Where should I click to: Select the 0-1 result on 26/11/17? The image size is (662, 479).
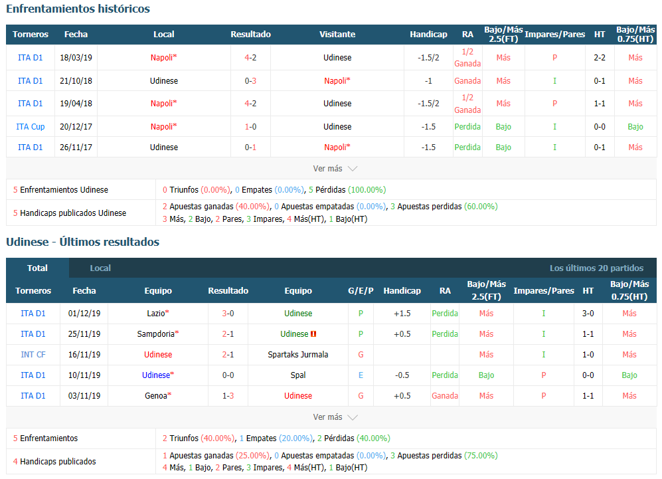pos(250,147)
